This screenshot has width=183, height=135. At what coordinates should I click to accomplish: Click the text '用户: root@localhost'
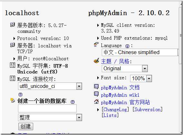pyautogui.click(x=43, y=59)
